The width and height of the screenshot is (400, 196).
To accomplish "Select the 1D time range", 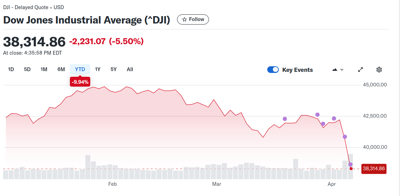I will [x=11, y=69].
